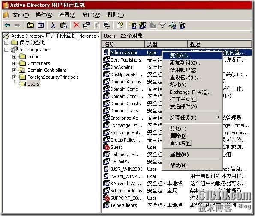The height and width of the screenshot is (216, 255).
Task: Choose Add to group (添加到组) context entry
Action: point(192,62)
